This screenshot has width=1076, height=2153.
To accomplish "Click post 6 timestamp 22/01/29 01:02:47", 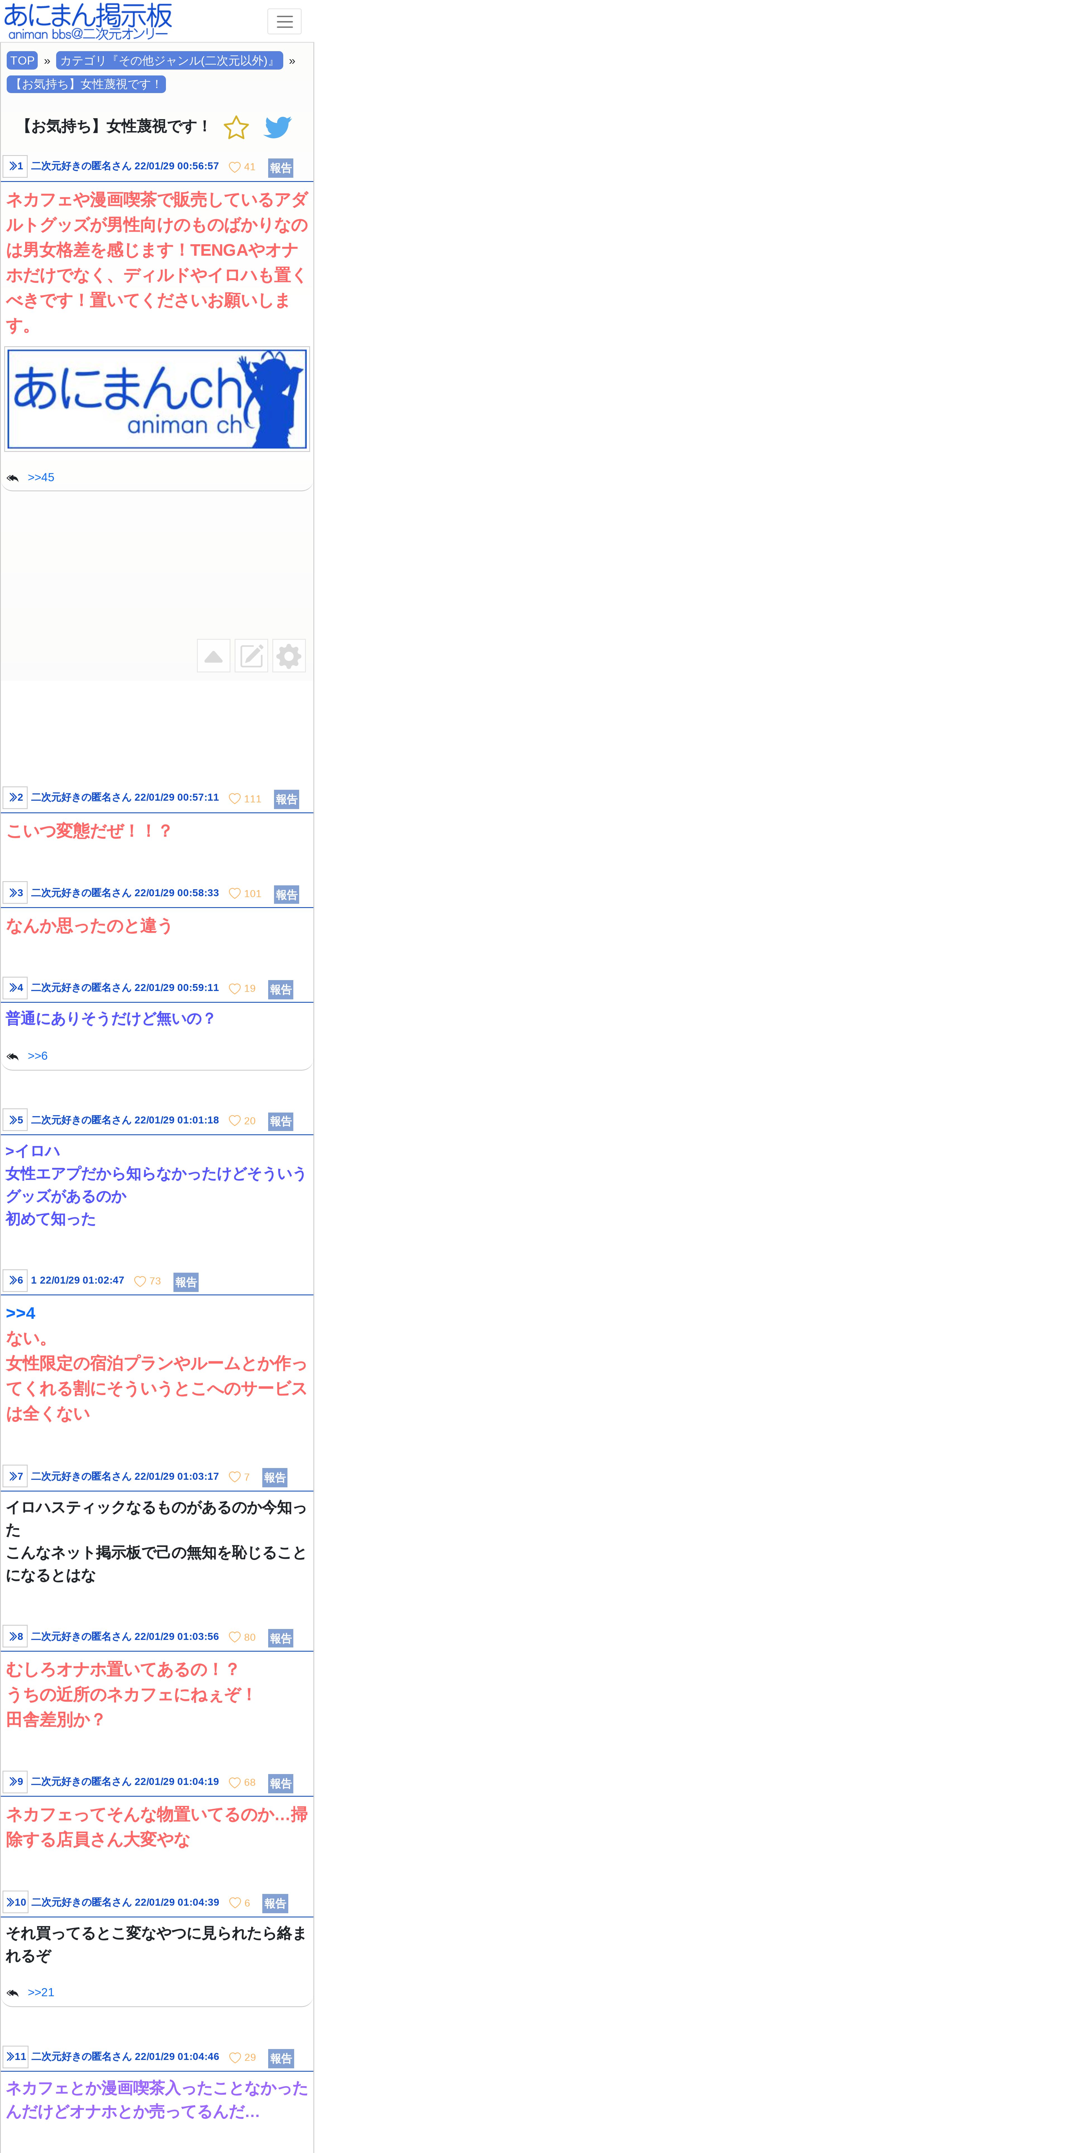I will point(82,1281).
